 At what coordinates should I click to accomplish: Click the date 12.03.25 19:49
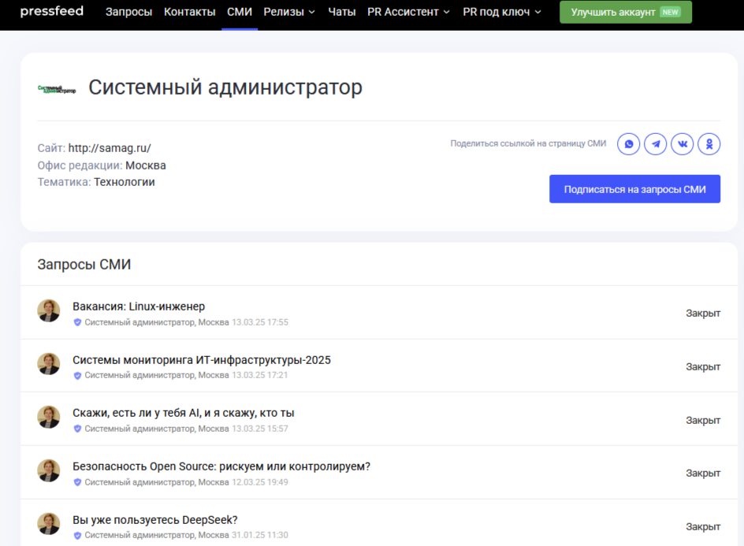coord(259,482)
